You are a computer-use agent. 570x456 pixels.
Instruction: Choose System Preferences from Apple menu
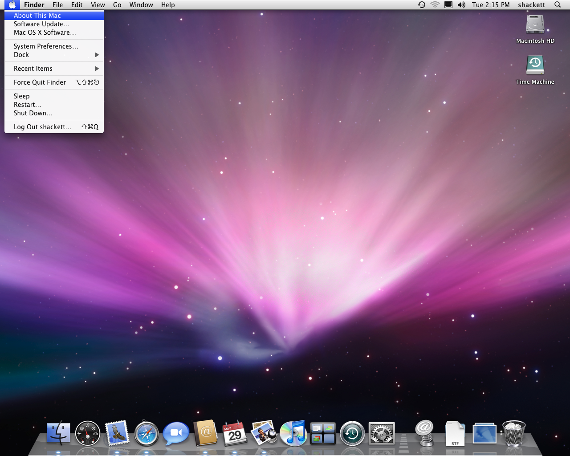[46, 46]
